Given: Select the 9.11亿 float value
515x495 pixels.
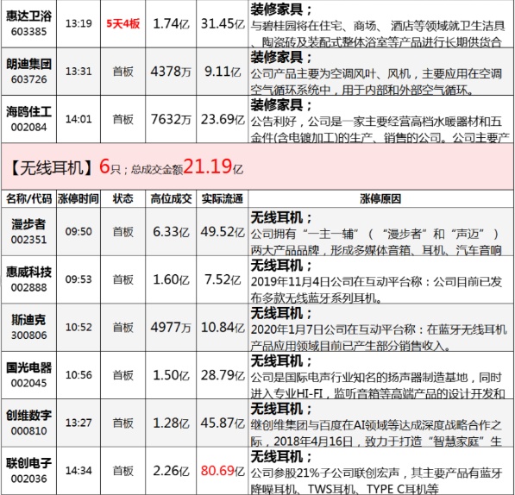Looking at the screenshot, I should [x=223, y=72].
